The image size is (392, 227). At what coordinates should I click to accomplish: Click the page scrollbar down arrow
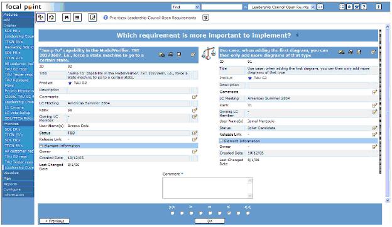pyautogui.click(x=388, y=200)
